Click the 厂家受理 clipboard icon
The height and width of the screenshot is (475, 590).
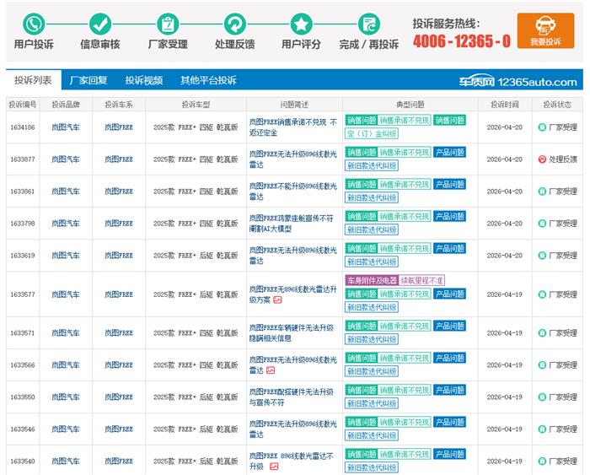(168, 24)
